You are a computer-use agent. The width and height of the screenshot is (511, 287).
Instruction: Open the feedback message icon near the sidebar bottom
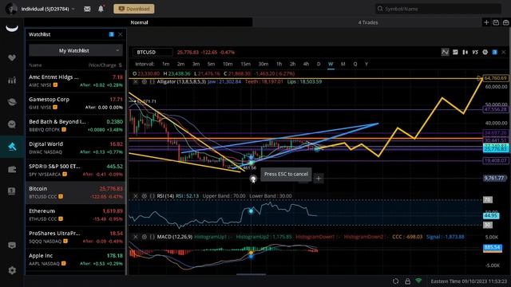click(12, 245)
